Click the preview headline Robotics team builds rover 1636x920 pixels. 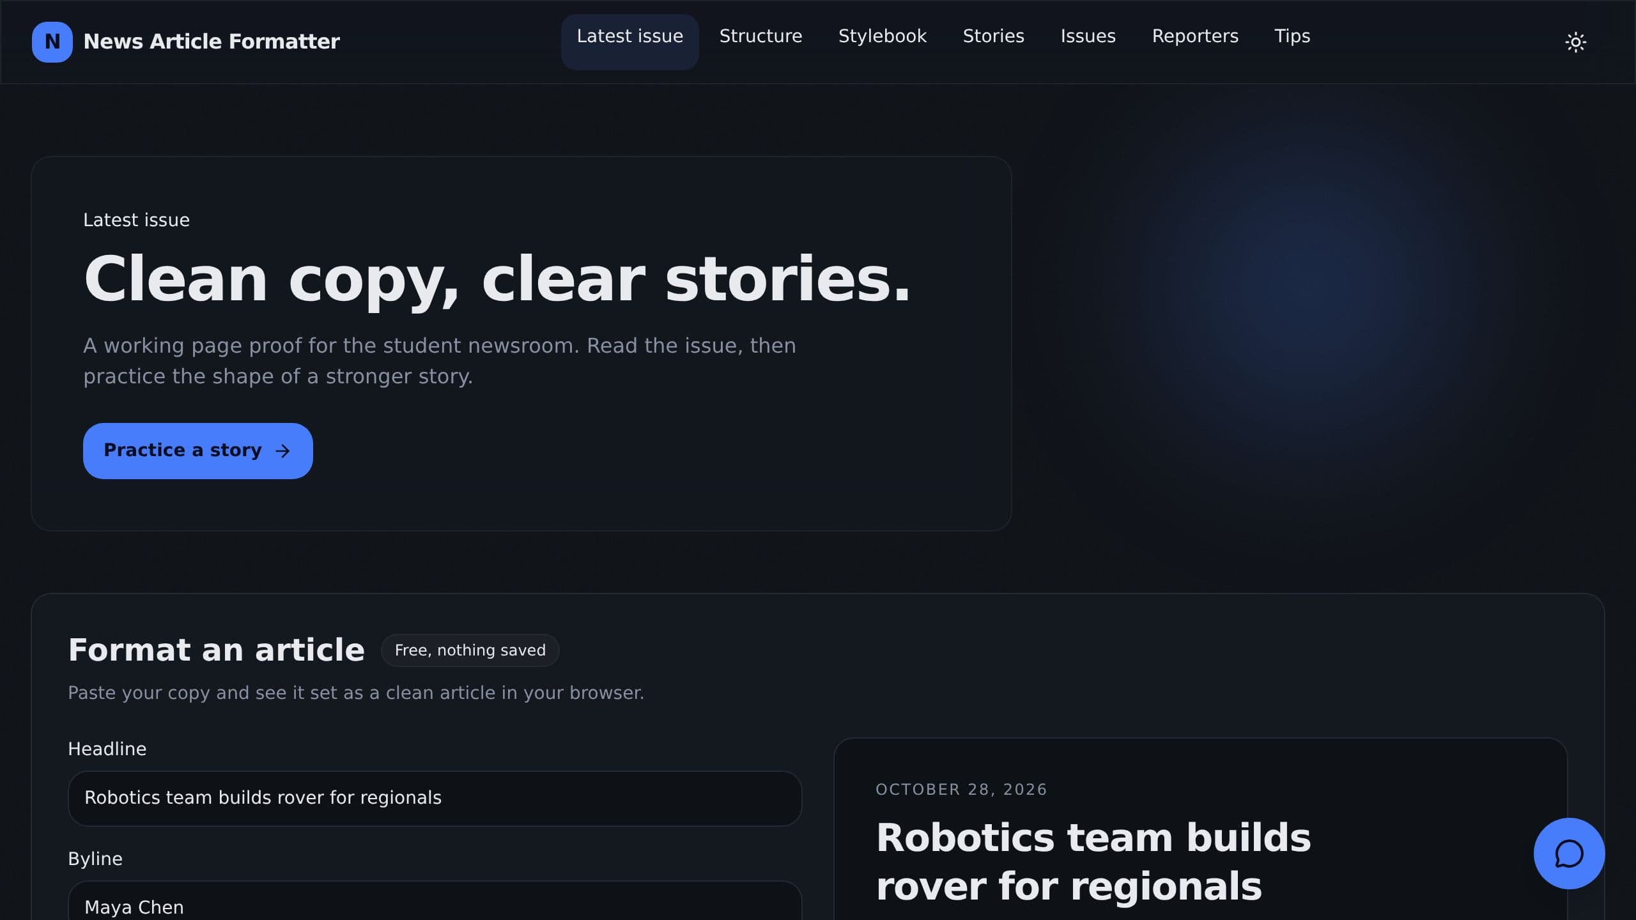(x=1093, y=862)
